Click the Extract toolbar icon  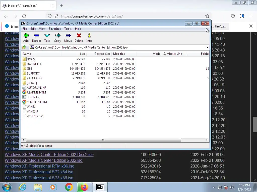tap(36, 37)
